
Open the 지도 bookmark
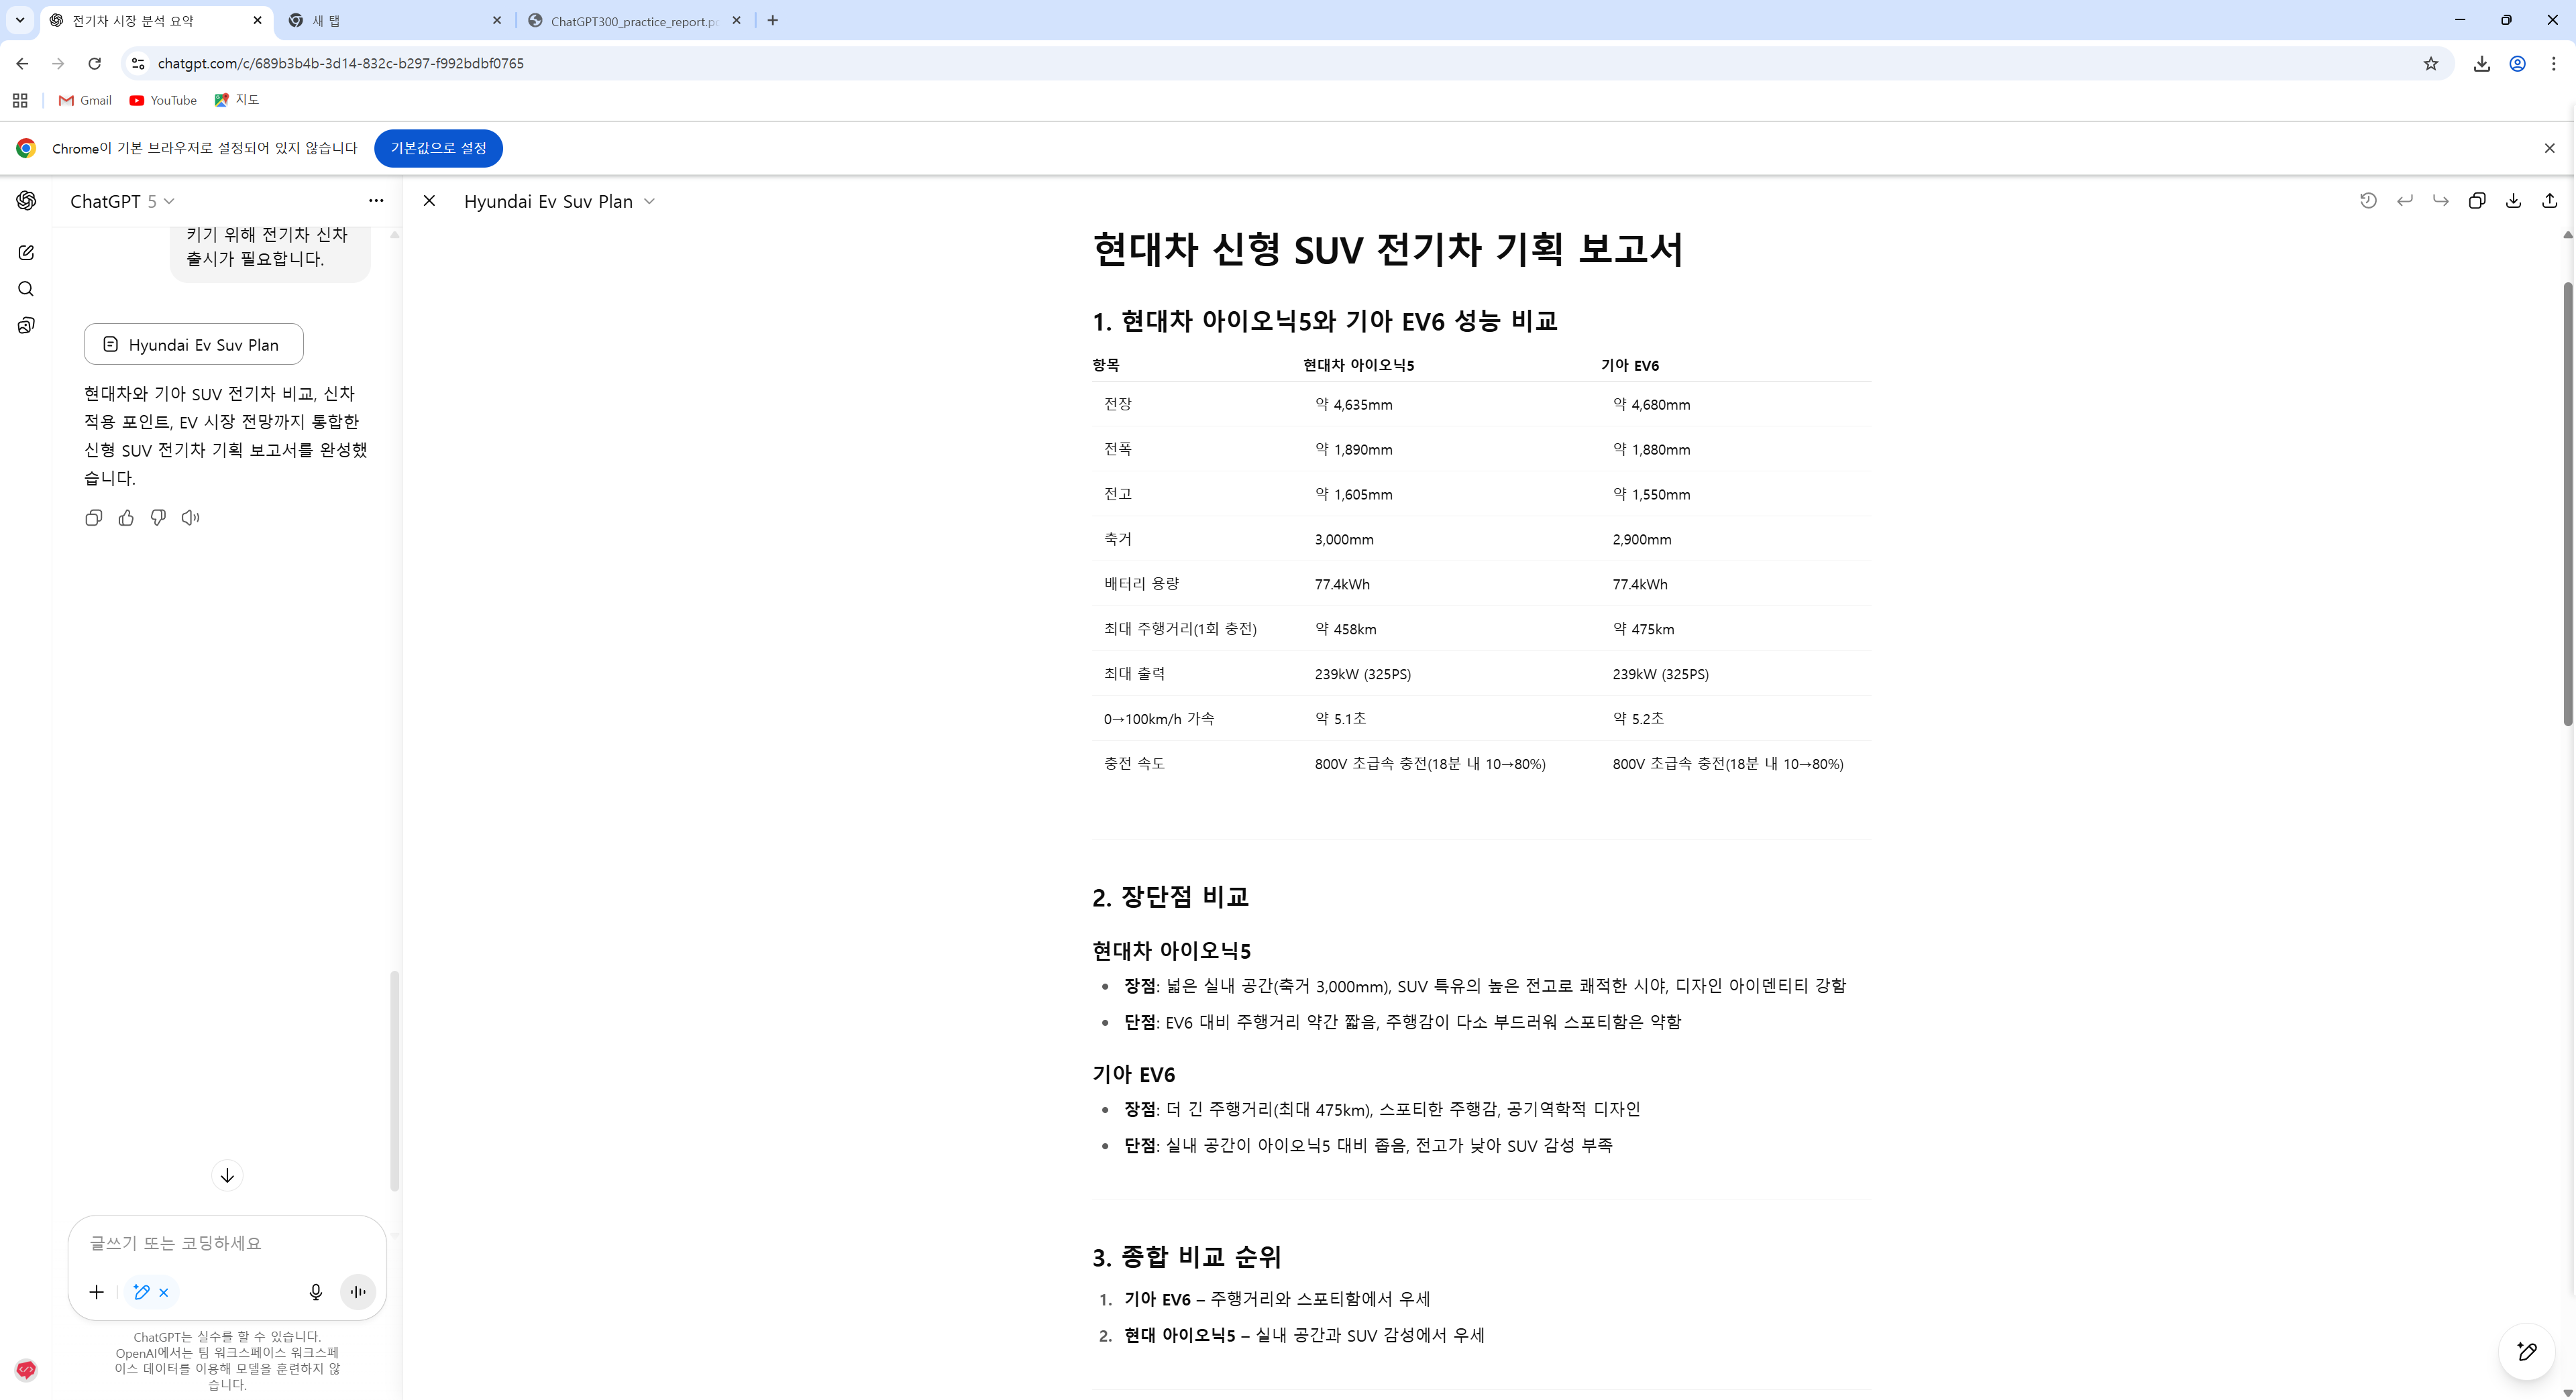(237, 100)
